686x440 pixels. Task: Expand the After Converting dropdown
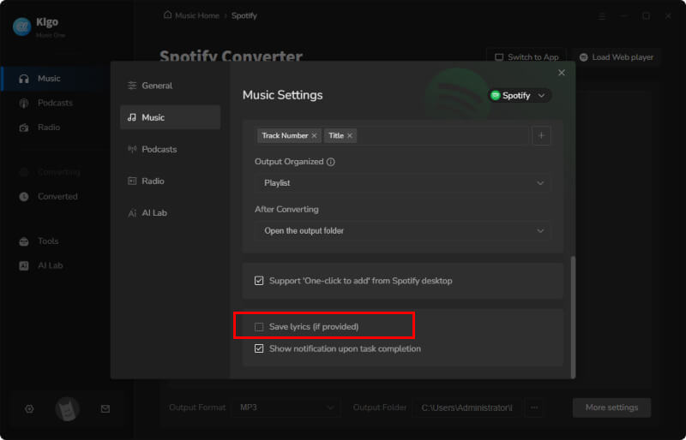pos(402,231)
